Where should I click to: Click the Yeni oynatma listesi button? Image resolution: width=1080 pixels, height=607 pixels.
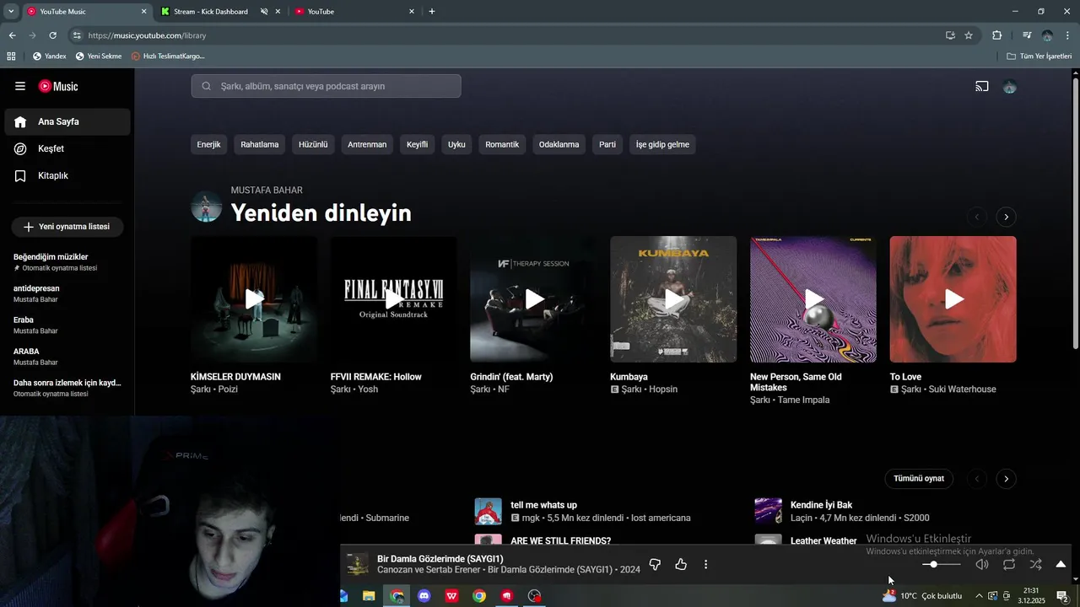click(67, 227)
